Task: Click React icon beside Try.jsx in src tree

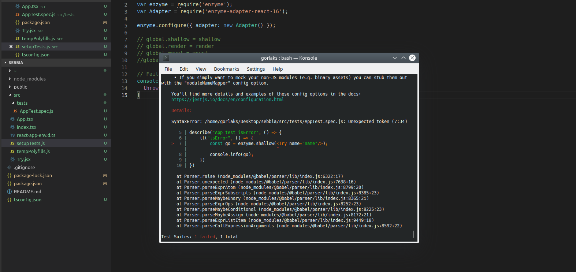Action: tap(12, 159)
